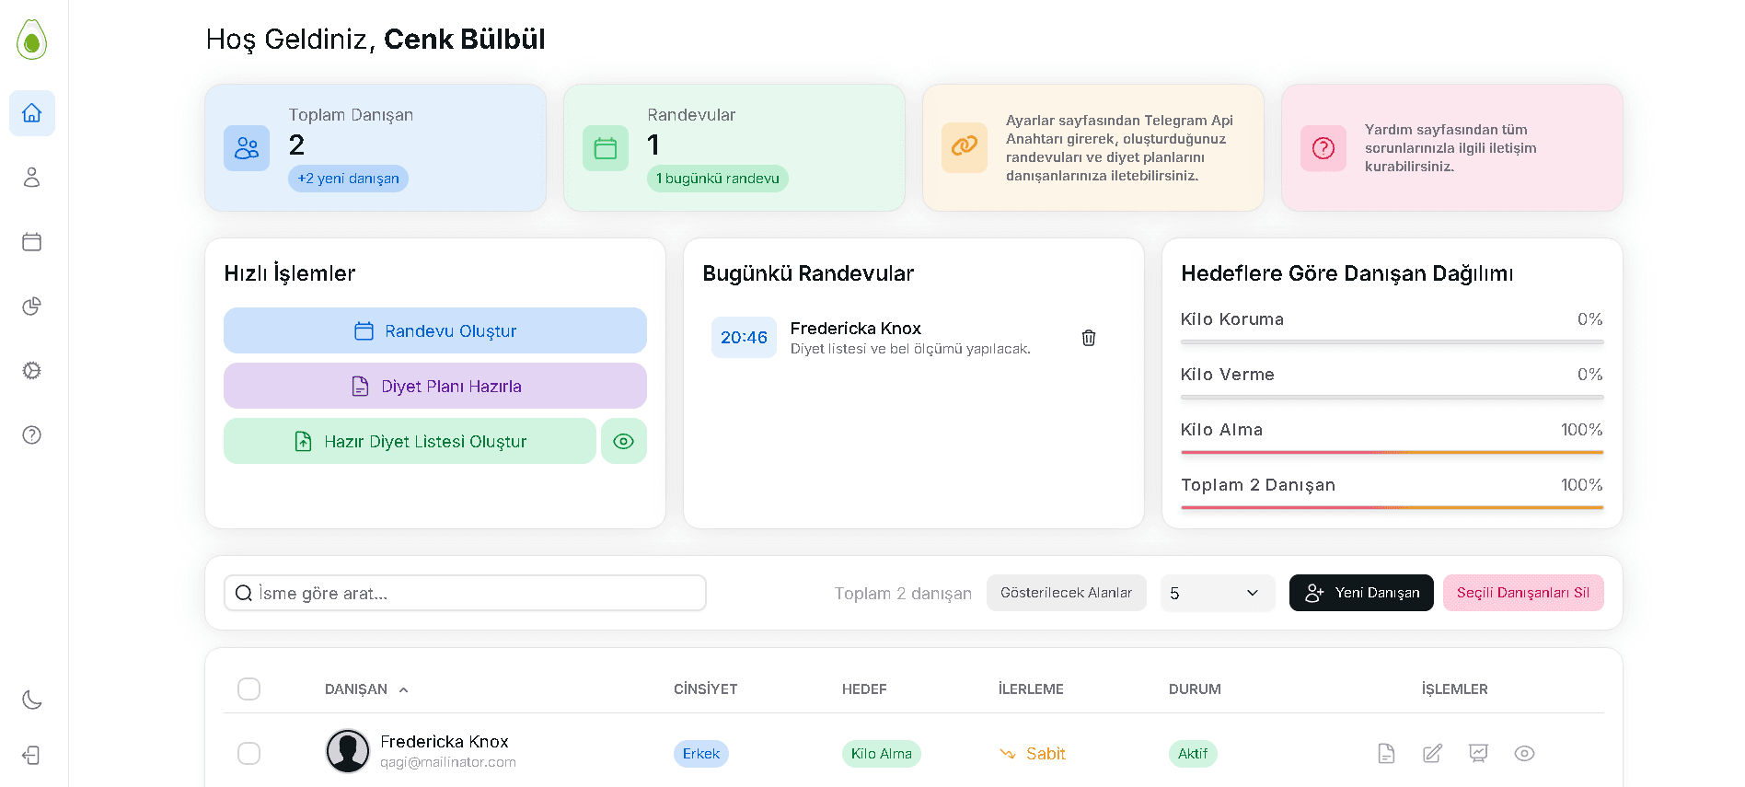Click the Randevular calendar icon
This screenshot has width=1745, height=787.
[606, 148]
